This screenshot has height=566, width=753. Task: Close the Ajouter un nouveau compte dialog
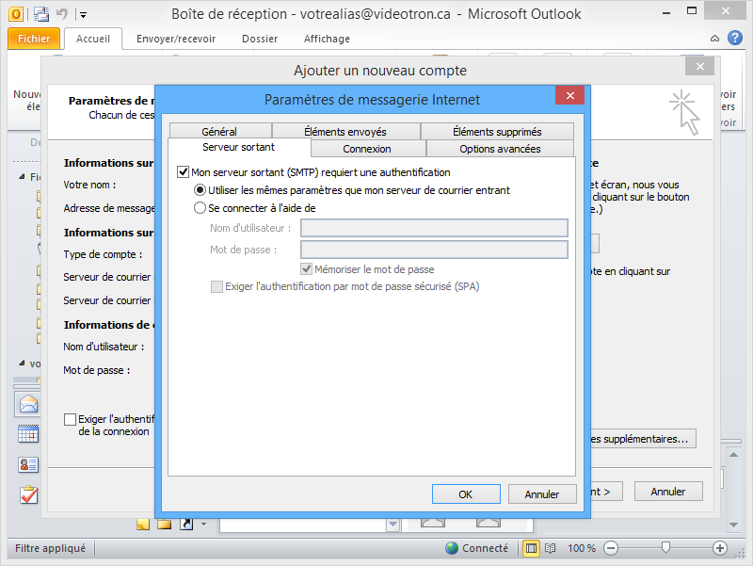point(699,66)
